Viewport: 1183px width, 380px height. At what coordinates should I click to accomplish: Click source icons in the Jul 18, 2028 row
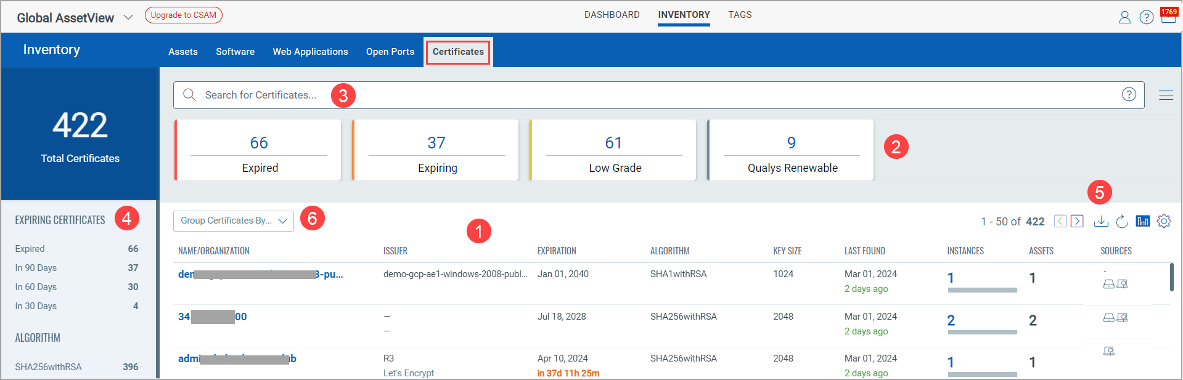(1115, 318)
